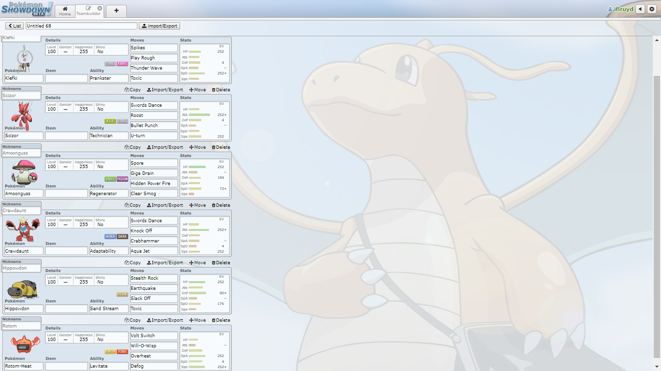Select the Sand Stream ability field
661x371 pixels.
coord(109,309)
